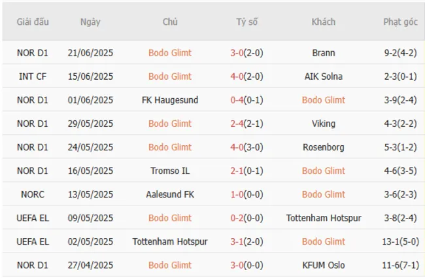Open the 2-4(2-1) score of Viking match
425x278 pixels.
[x=246, y=124]
